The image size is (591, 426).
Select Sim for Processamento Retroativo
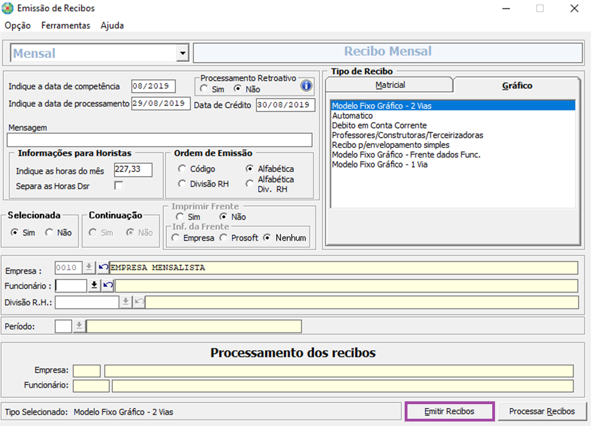(204, 89)
